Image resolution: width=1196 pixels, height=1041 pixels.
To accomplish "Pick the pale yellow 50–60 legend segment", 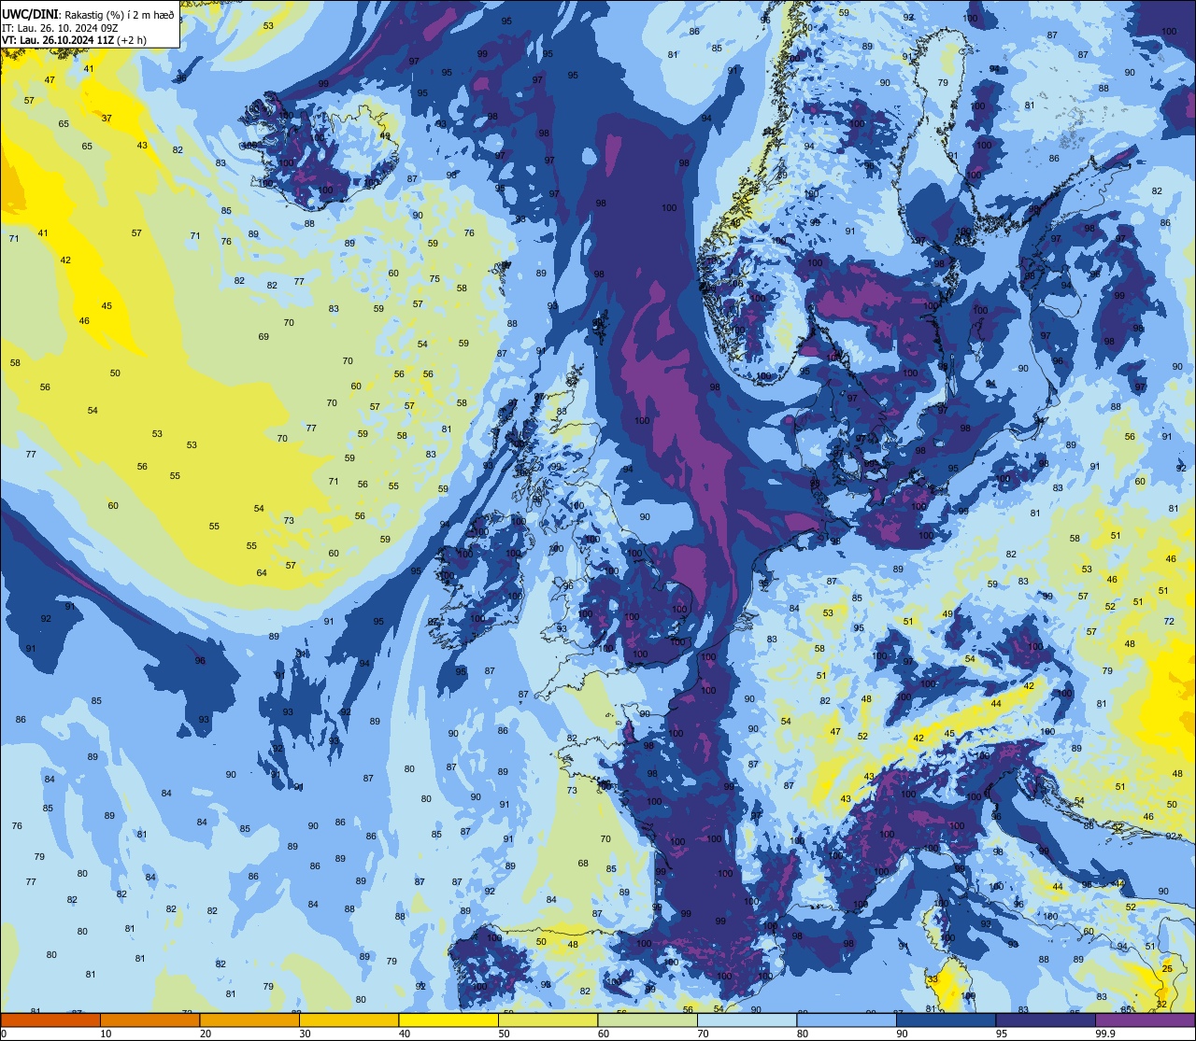I will [x=548, y=1020].
